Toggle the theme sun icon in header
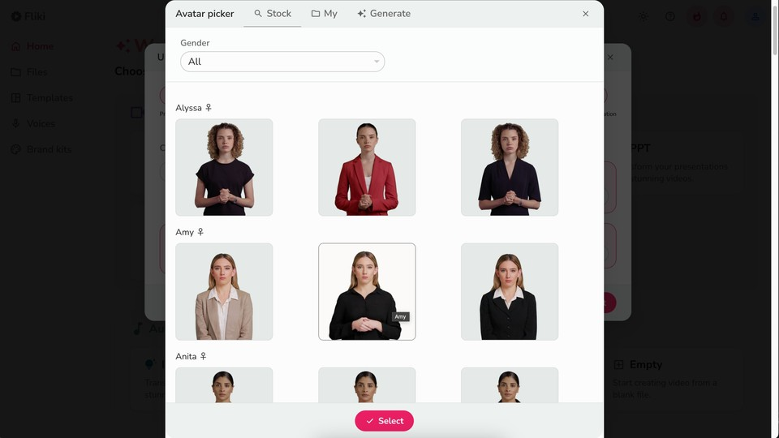 point(643,16)
